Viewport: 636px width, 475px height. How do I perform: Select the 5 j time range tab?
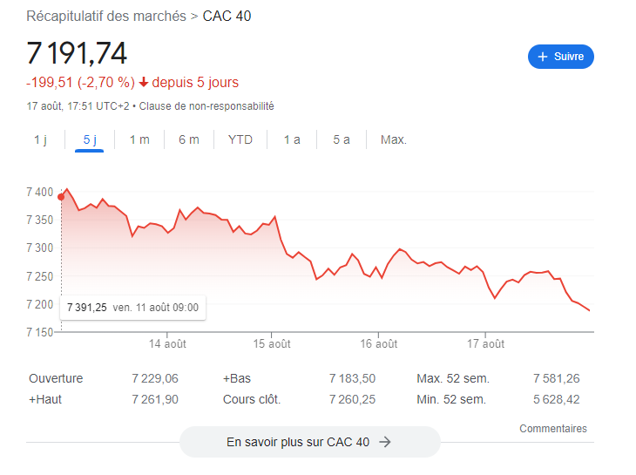tap(90, 139)
